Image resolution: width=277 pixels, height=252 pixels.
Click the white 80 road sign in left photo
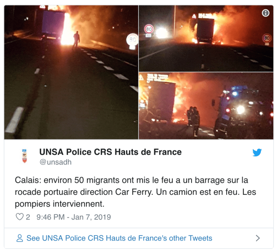[132, 41]
